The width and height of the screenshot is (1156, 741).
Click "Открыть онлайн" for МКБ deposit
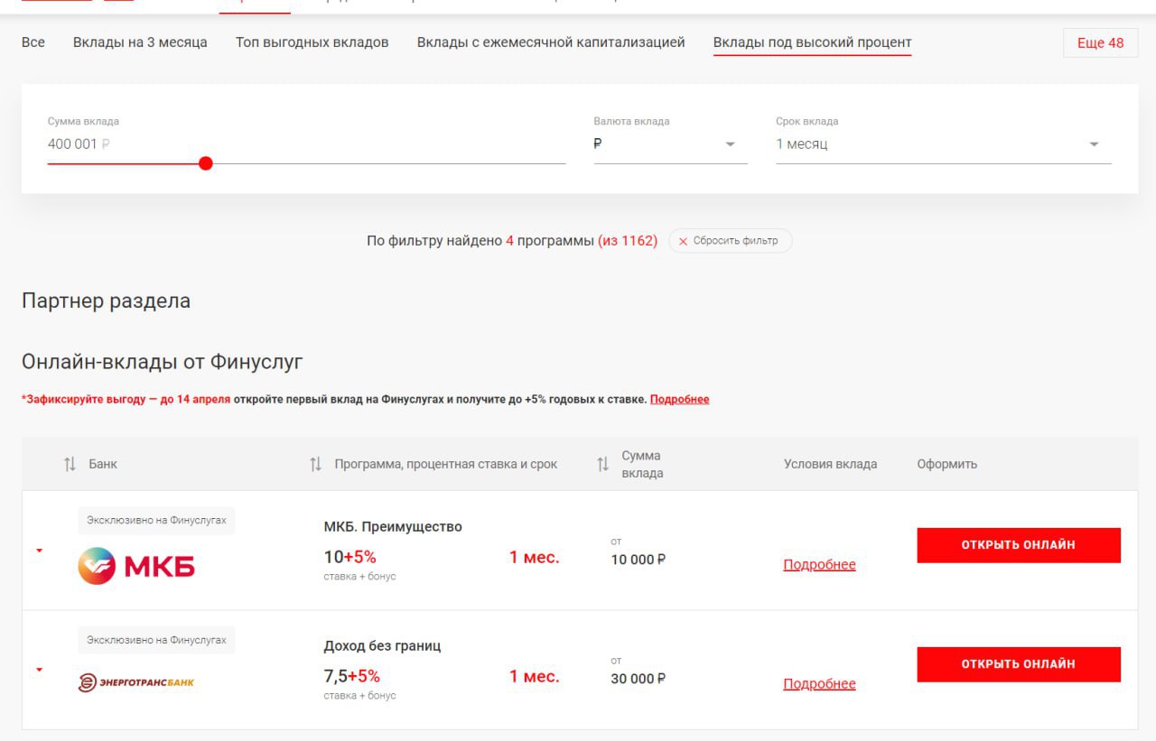[x=1019, y=545]
